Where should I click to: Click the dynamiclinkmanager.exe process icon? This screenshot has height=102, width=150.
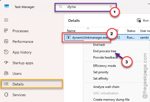[68, 37]
